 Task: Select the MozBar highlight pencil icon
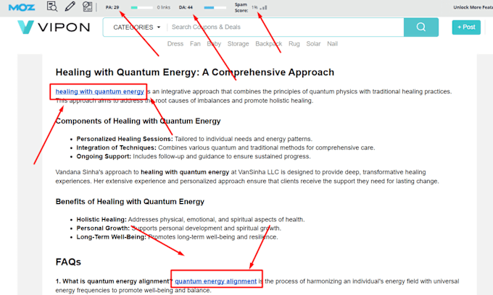point(70,7)
